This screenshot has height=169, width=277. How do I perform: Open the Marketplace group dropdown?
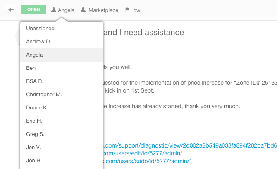pyautogui.click(x=100, y=10)
